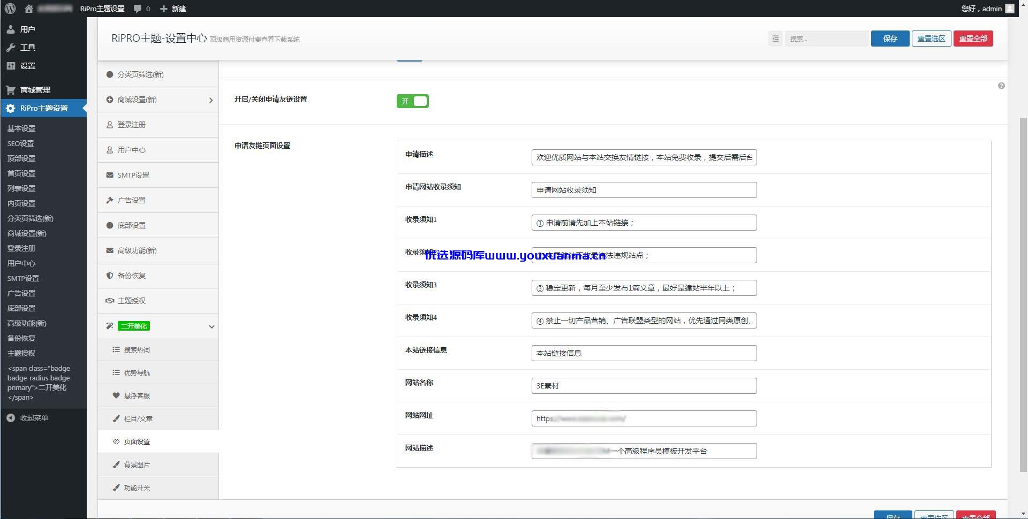The width and height of the screenshot is (1028, 519).
Task: Click the 商城管理 cart icon
Action: 11,90
